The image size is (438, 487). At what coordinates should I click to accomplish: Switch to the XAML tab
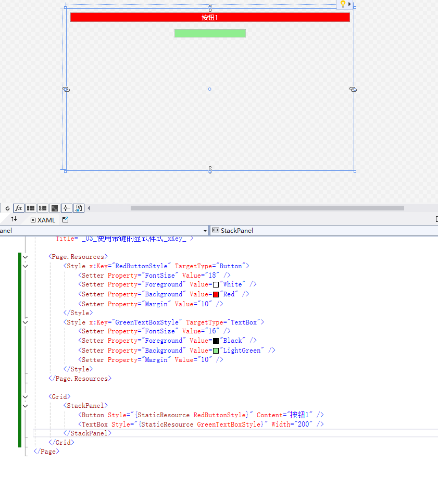[x=43, y=220]
